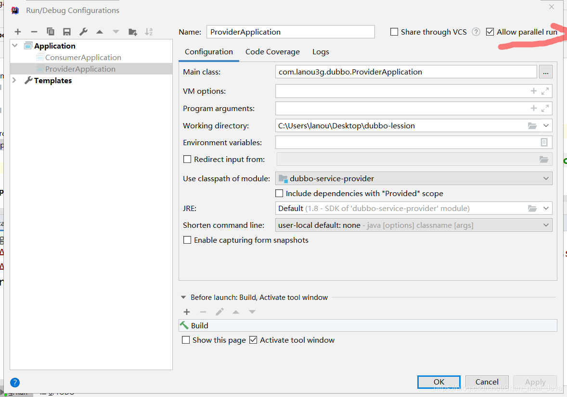
Task: Expand the Templates tree node
Action: click(x=14, y=80)
